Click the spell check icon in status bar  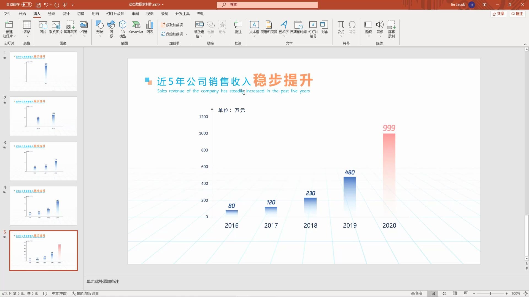(x=45, y=293)
